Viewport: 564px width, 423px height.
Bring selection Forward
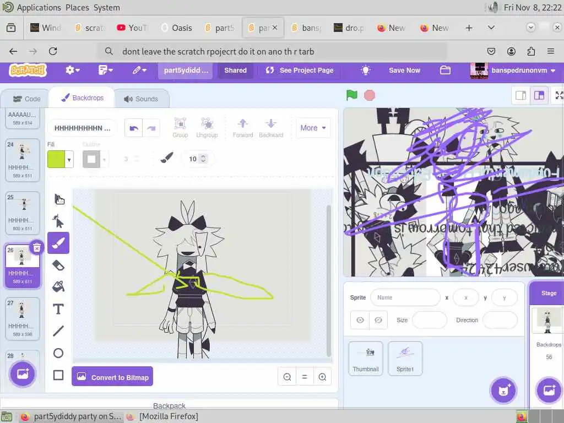[x=243, y=128]
